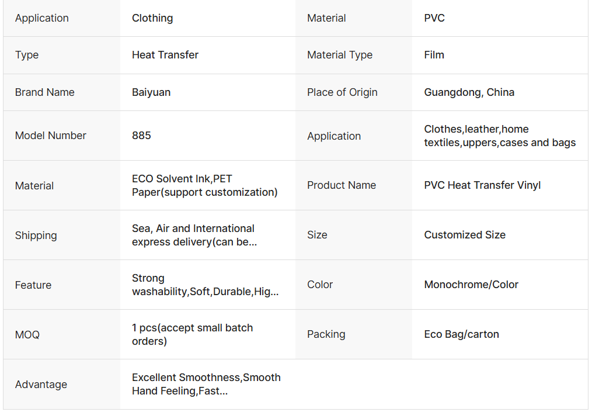Image resolution: width=592 pixels, height=412 pixels.
Task: Click the Color value Monochrome/Color
Action: tap(471, 285)
